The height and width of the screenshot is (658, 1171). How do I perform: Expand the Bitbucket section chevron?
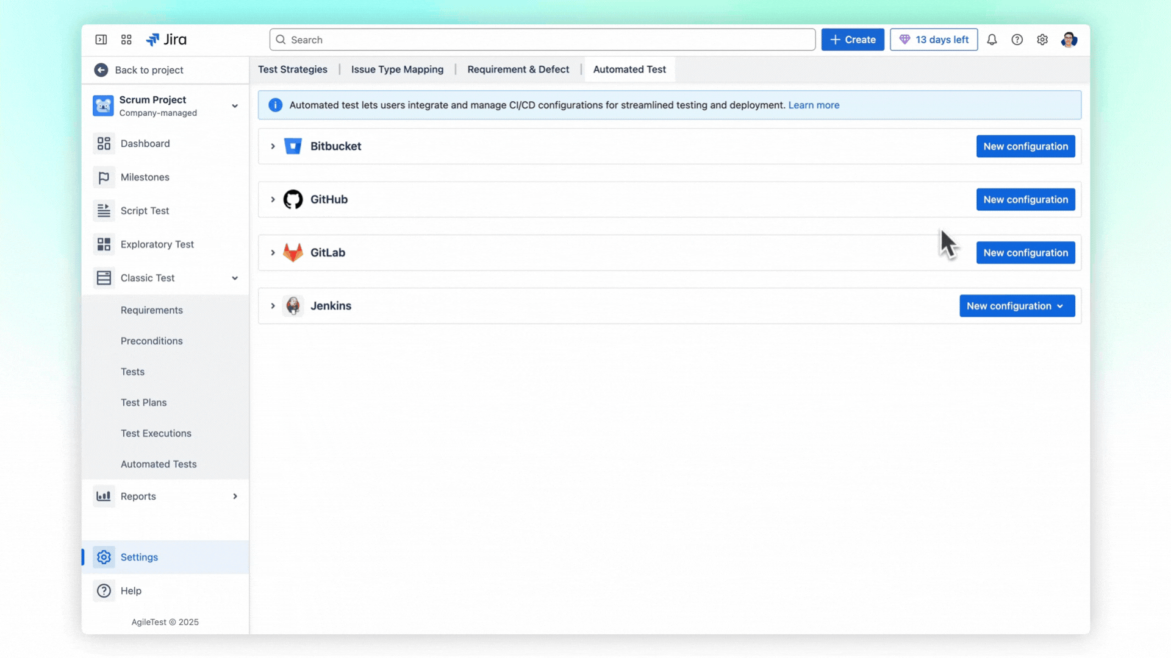point(272,146)
